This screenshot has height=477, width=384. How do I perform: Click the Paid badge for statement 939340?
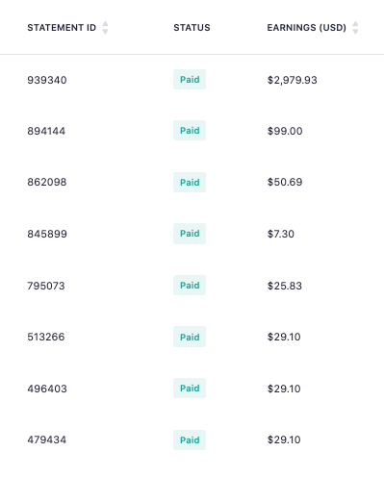click(x=190, y=79)
